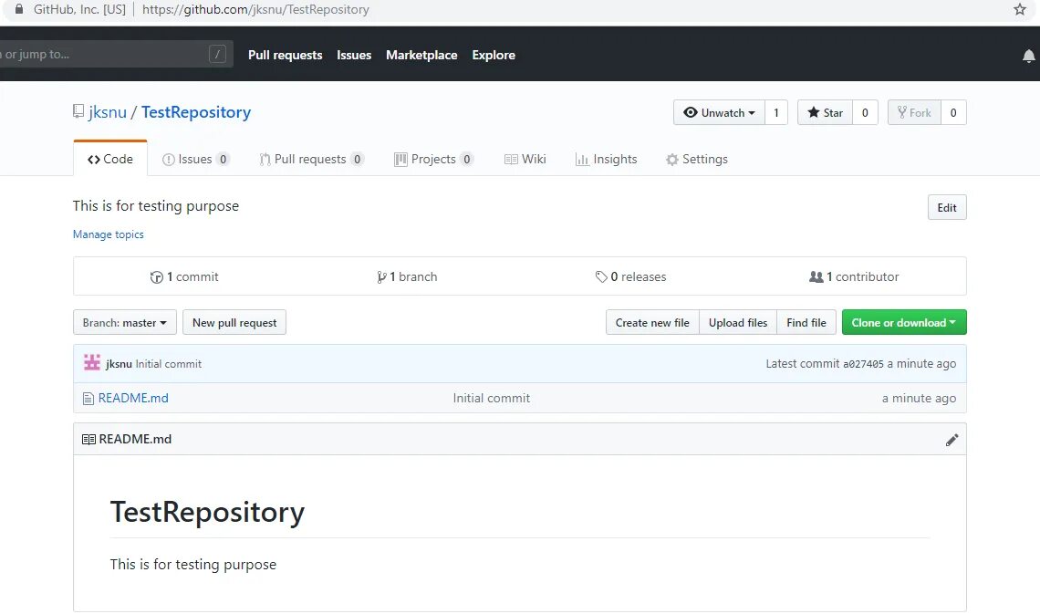The height and width of the screenshot is (614, 1040).
Task: Switch to repository Pull requests tab
Action: pos(312,159)
